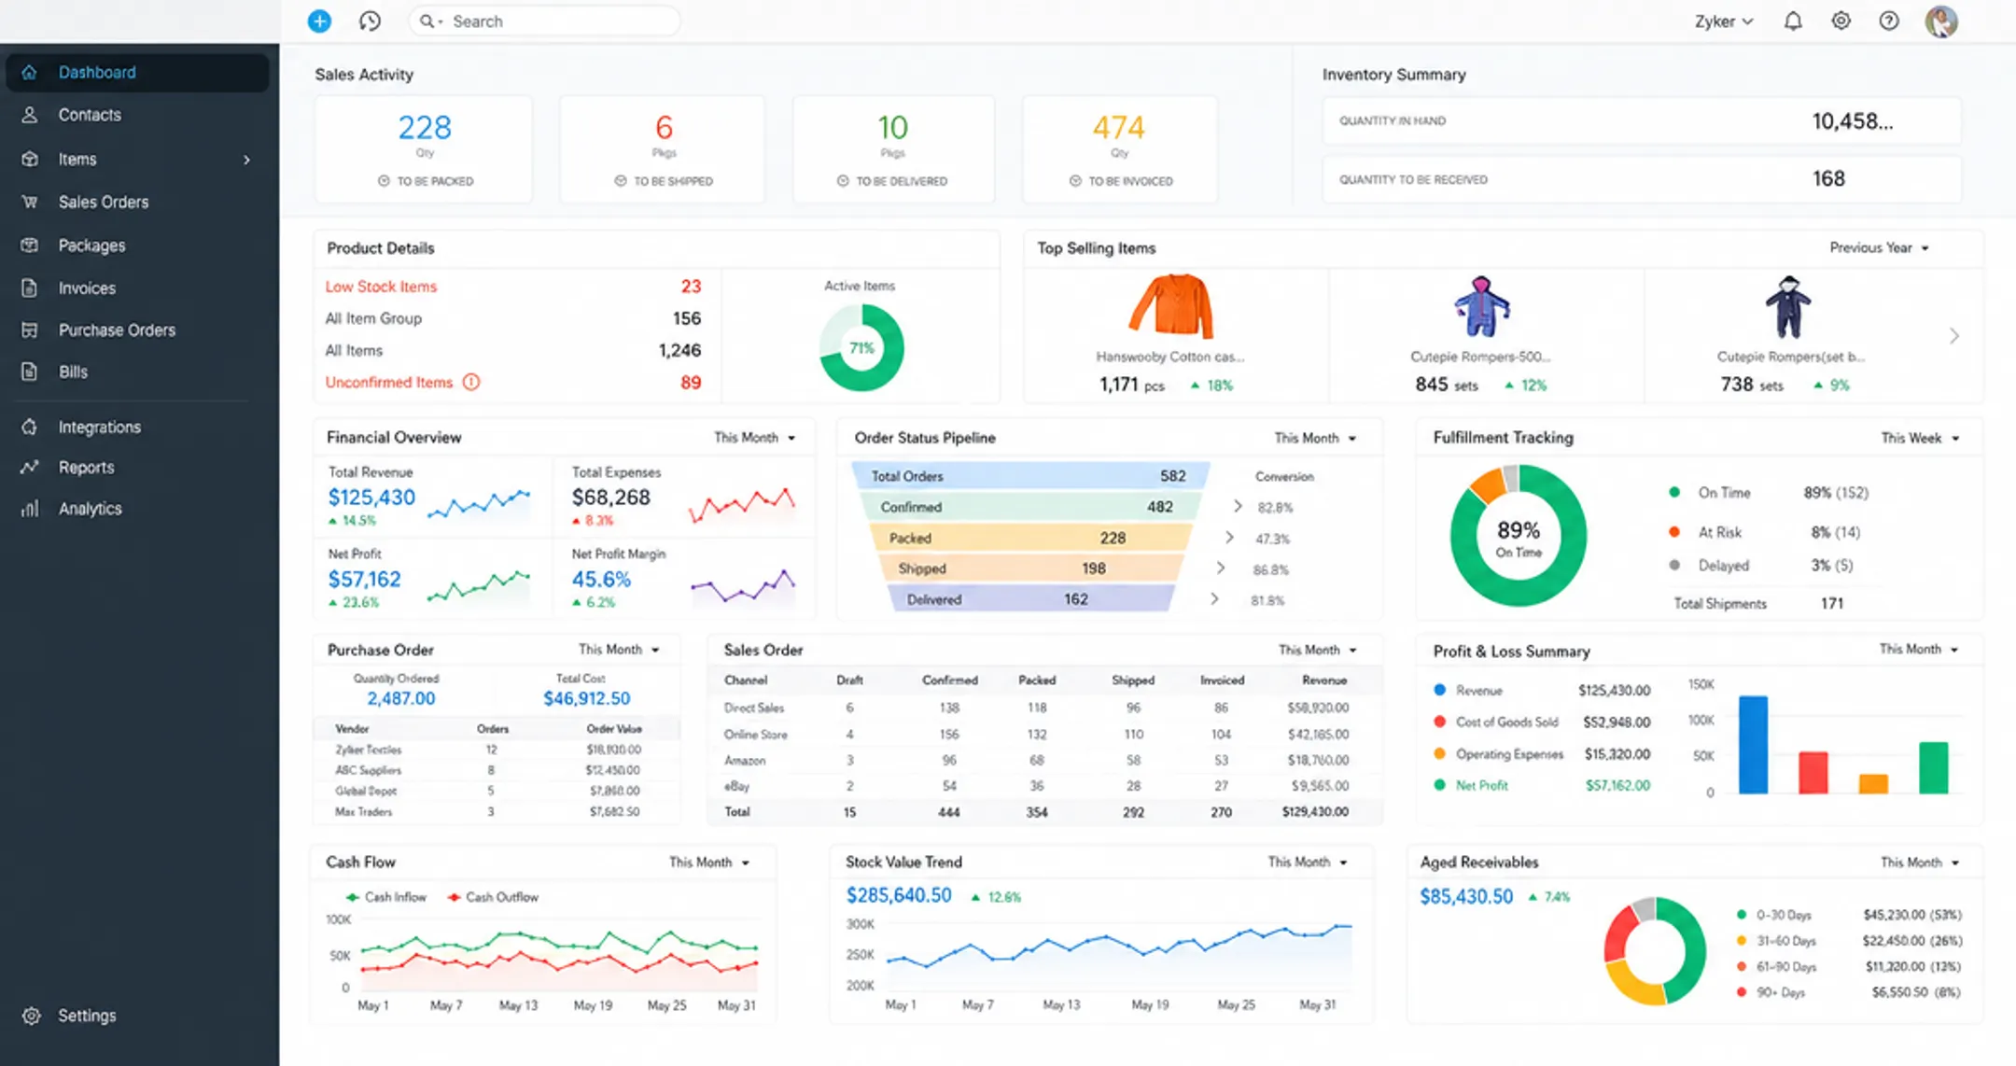Open Sales Order This Month dropdown
The height and width of the screenshot is (1066, 2016).
(x=1318, y=650)
